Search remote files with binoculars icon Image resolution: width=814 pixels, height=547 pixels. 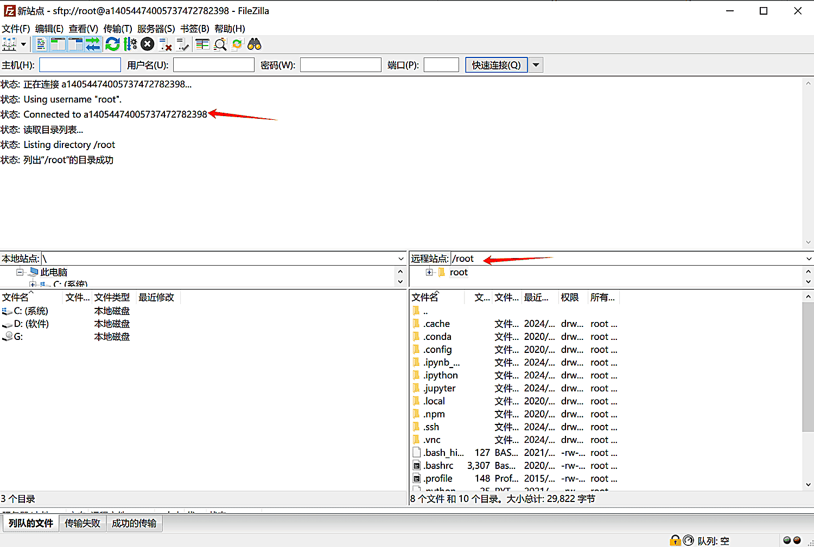(255, 44)
